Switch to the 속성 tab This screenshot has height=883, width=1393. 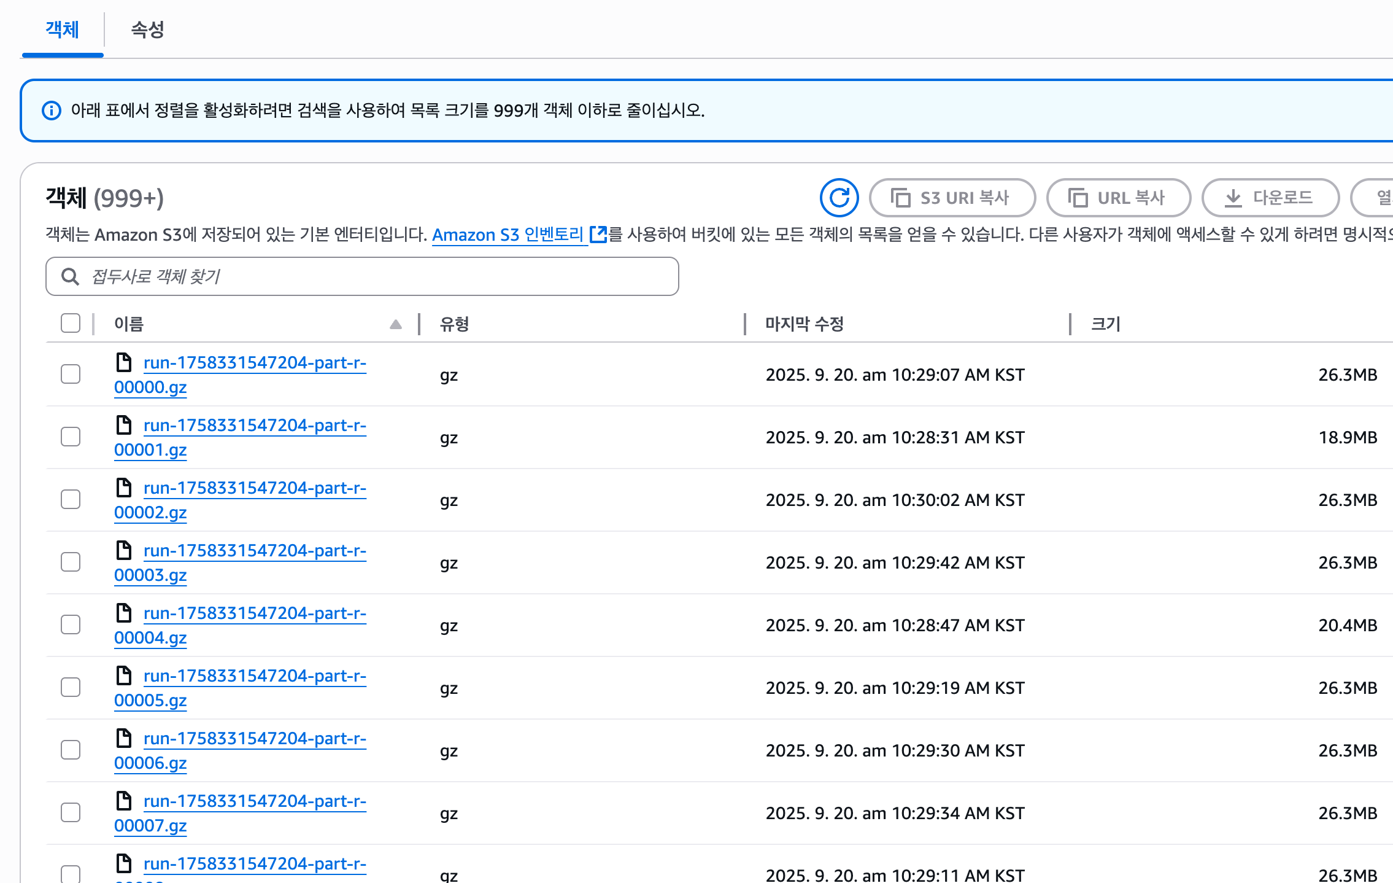tap(147, 29)
